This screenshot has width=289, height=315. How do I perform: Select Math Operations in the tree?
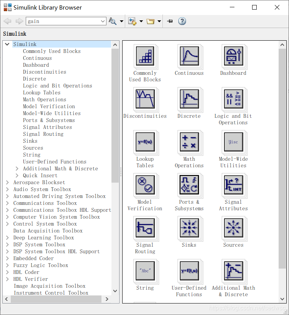click(x=45, y=99)
